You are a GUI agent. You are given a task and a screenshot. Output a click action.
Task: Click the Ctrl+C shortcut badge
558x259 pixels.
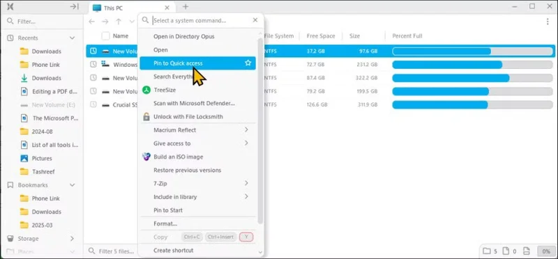click(193, 237)
